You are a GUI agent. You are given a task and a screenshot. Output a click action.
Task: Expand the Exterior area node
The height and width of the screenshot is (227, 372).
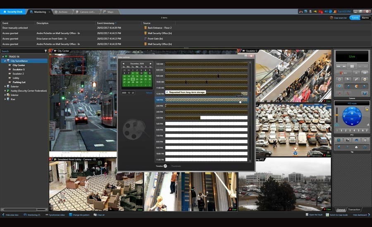click(x=5, y=86)
